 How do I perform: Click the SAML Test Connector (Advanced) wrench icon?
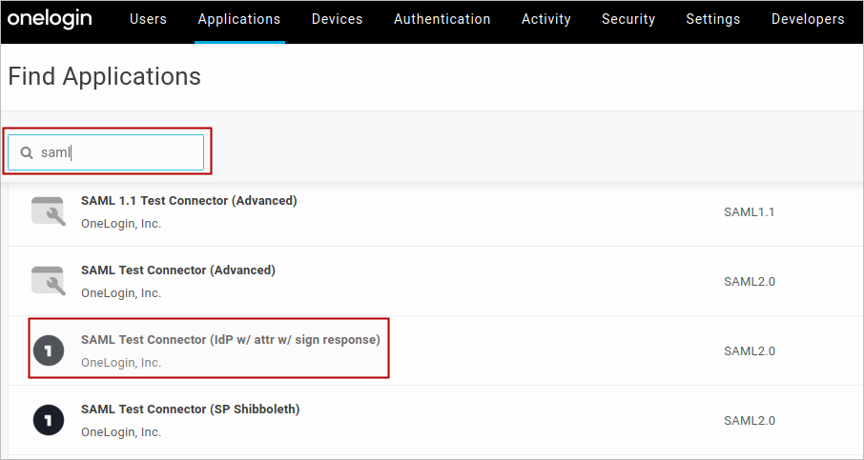(48, 281)
